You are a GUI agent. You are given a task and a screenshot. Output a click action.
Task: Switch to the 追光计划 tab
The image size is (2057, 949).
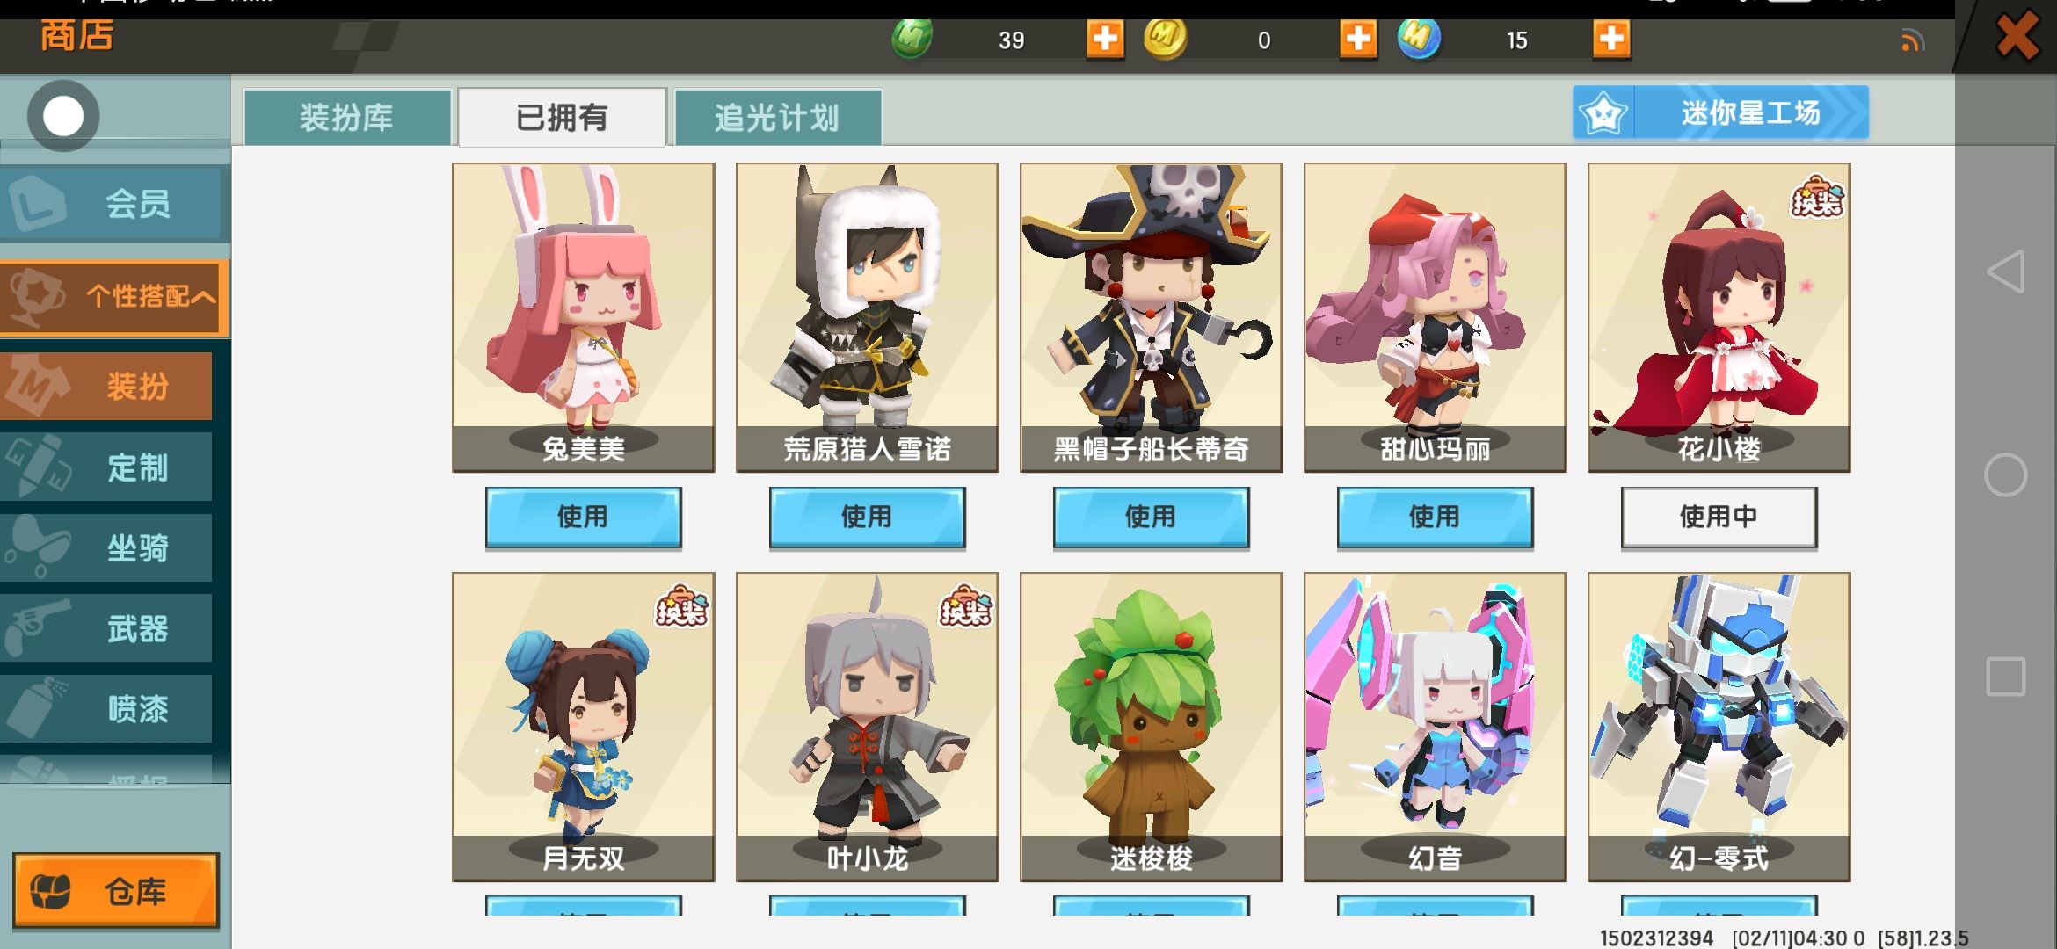[777, 117]
